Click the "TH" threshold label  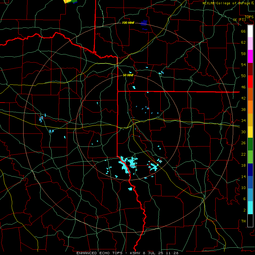tap(243, 221)
